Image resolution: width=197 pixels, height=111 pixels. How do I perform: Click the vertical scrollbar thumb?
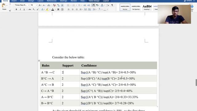tap(196, 83)
